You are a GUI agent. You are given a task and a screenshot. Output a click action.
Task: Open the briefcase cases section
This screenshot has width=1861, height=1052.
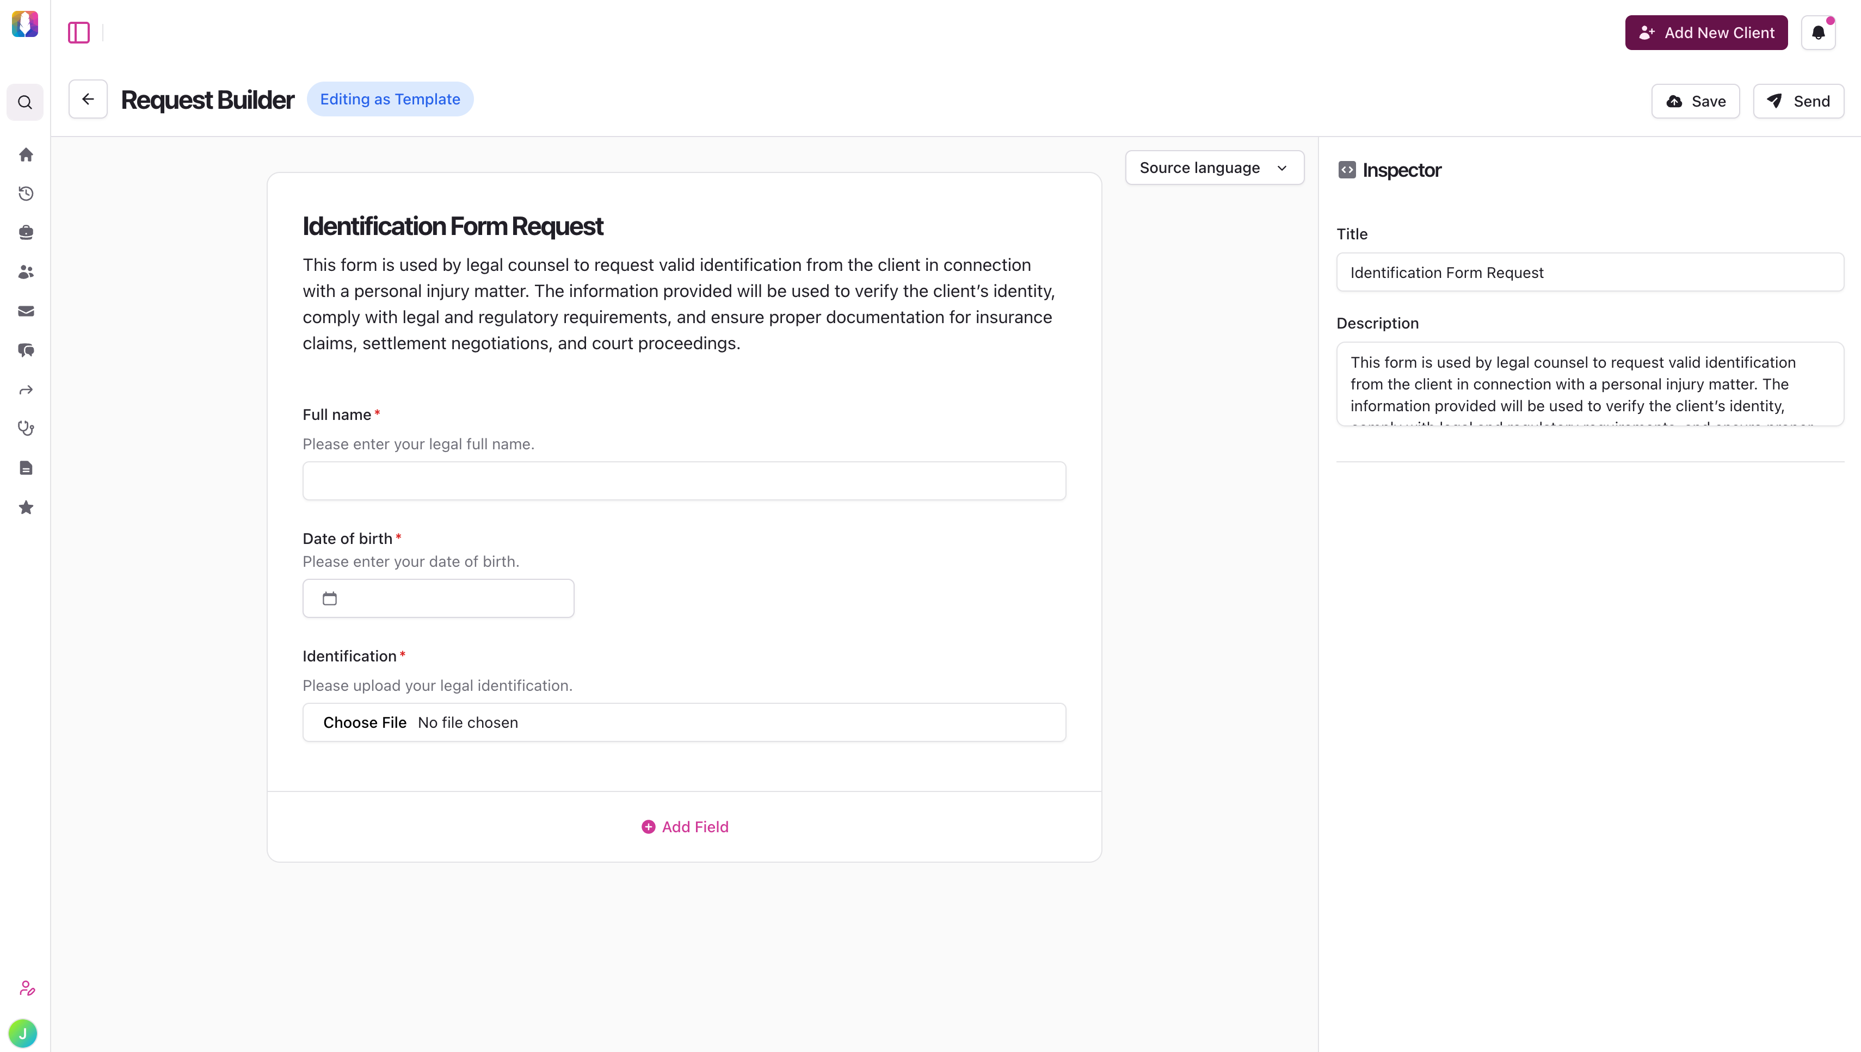tap(25, 232)
